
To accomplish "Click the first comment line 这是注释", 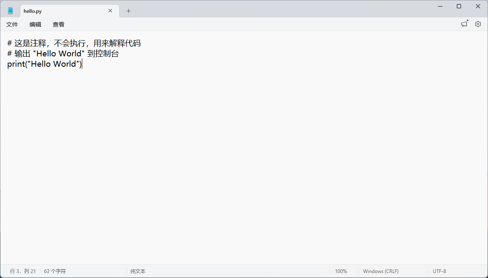I will coord(74,43).
